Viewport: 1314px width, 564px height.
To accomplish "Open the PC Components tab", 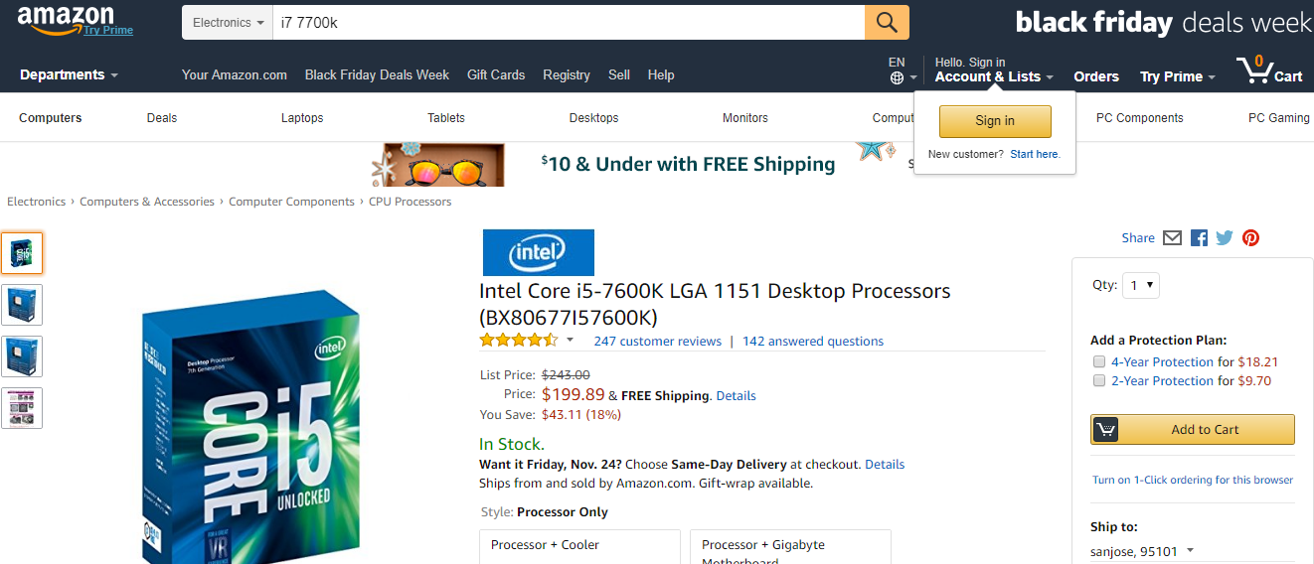I will pyautogui.click(x=1139, y=118).
